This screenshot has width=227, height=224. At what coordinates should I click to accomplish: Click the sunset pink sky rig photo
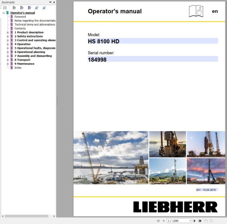coord(206,171)
